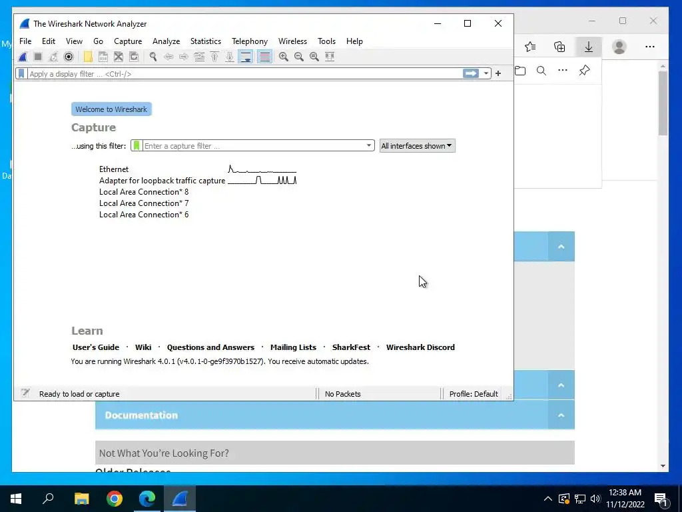Open the Help menu
Viewport: 682px width, 512px height.
click(x=354, y=41)
